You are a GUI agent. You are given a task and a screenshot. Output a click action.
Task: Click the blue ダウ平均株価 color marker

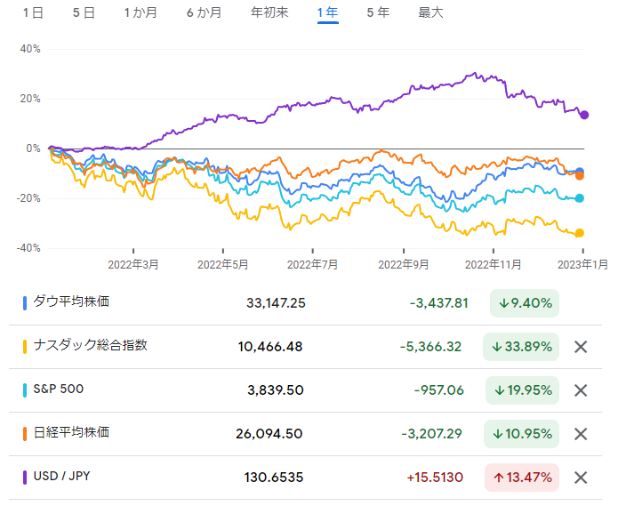[25, 303]
